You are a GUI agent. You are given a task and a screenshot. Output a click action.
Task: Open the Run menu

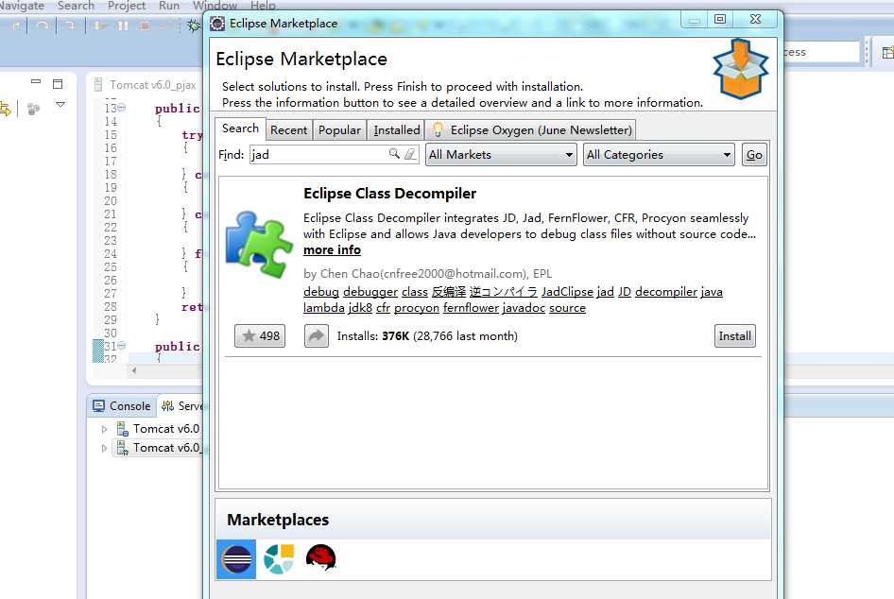(169, 6)
